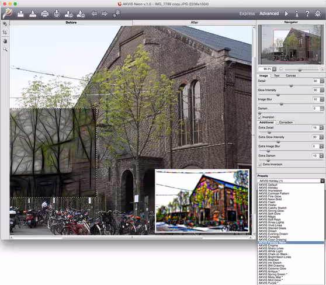Toggle the Extra Inversion checkbox
Screen dimensions: 326x285
click(260, 165)
